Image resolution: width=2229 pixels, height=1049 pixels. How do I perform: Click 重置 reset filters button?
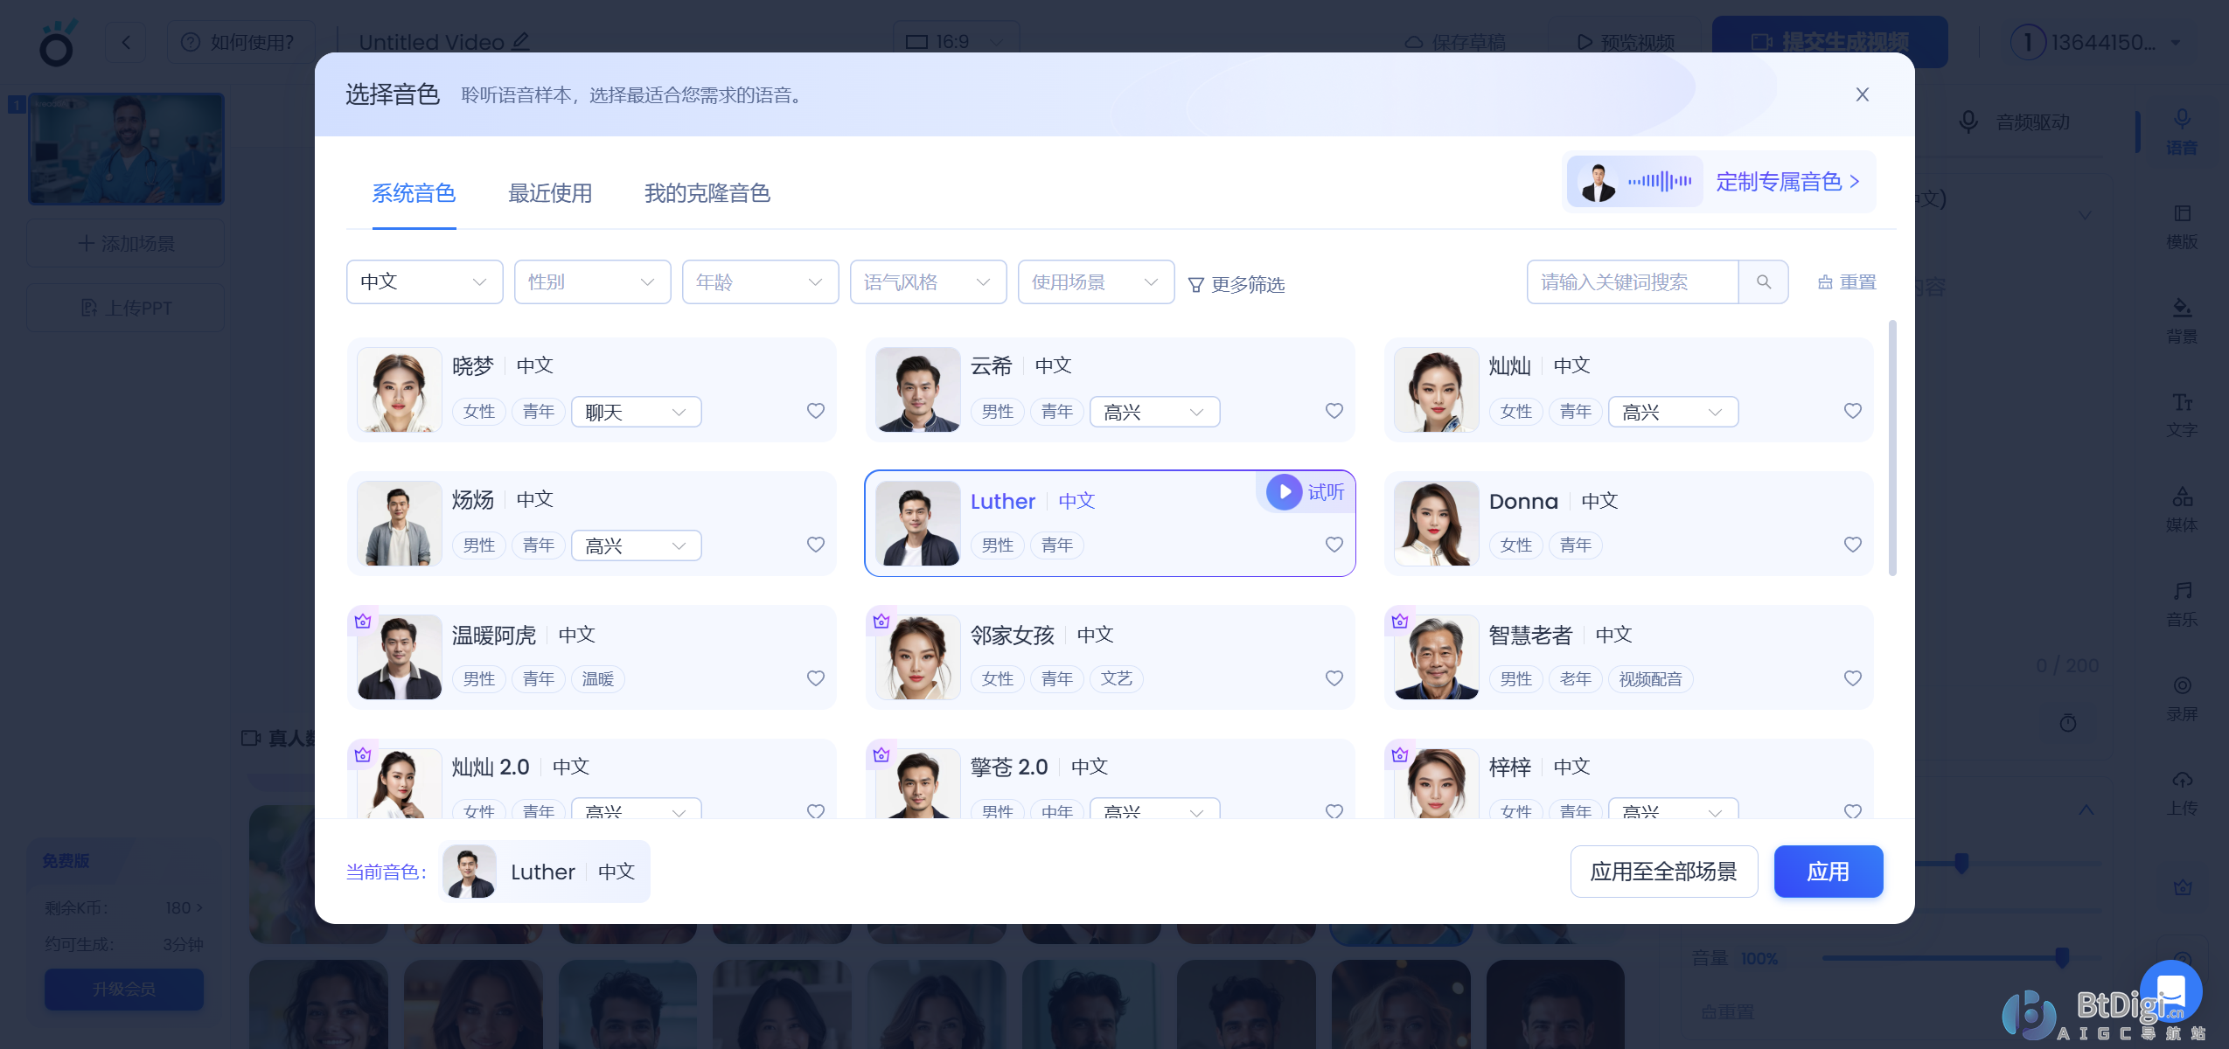[x=1847, y=282]
